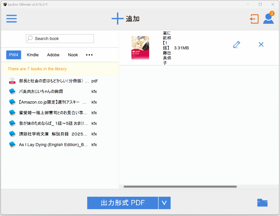Click the orange export/login arrow icon
Viewport: 280px width, 216px height.
[x=254, y=19]
